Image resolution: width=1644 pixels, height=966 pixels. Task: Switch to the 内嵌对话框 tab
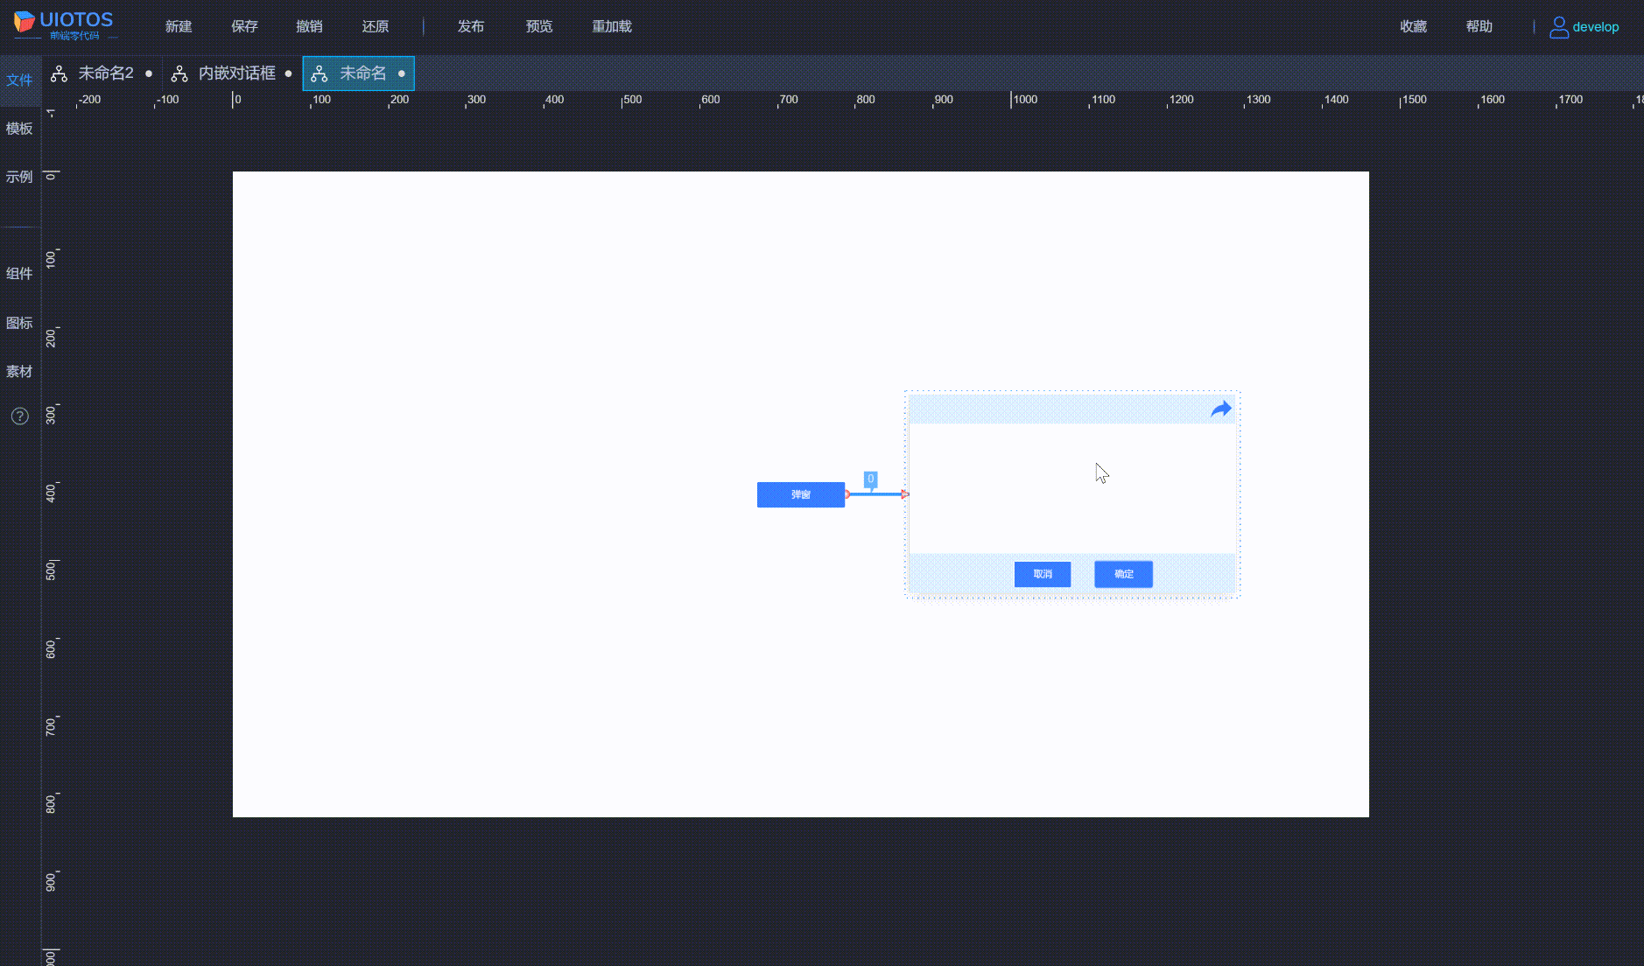pos(236,73)
